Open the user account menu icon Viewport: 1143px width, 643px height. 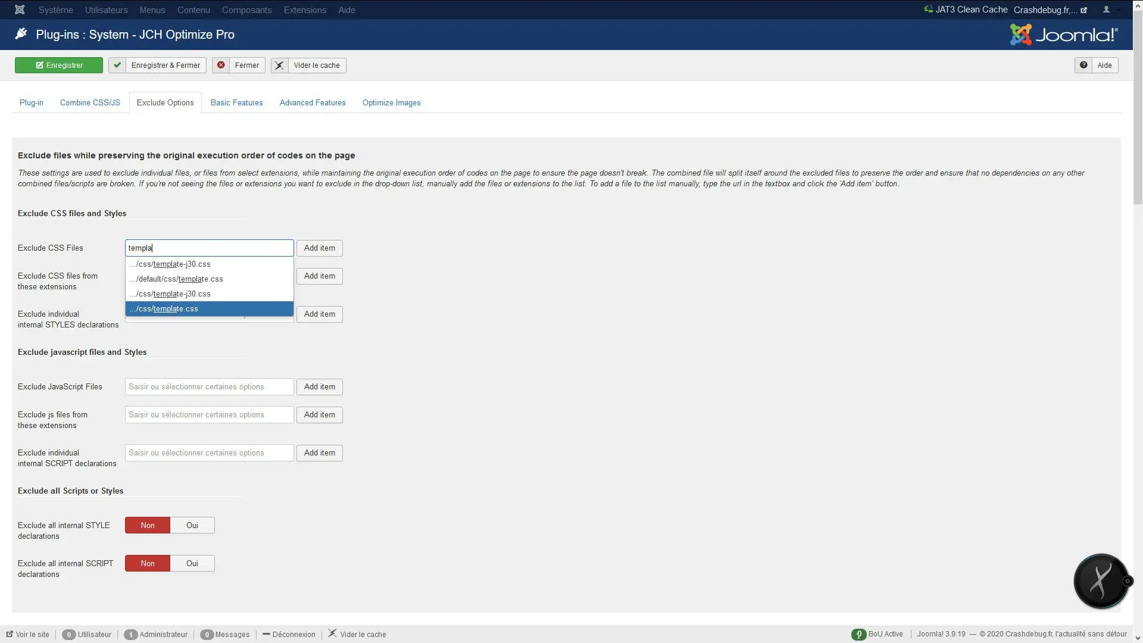tap(1106, 10)
